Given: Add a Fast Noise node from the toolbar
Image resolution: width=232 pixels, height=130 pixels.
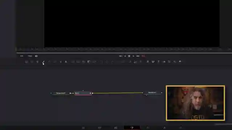Looking at the screenshot, I should [x=32, y=62].
